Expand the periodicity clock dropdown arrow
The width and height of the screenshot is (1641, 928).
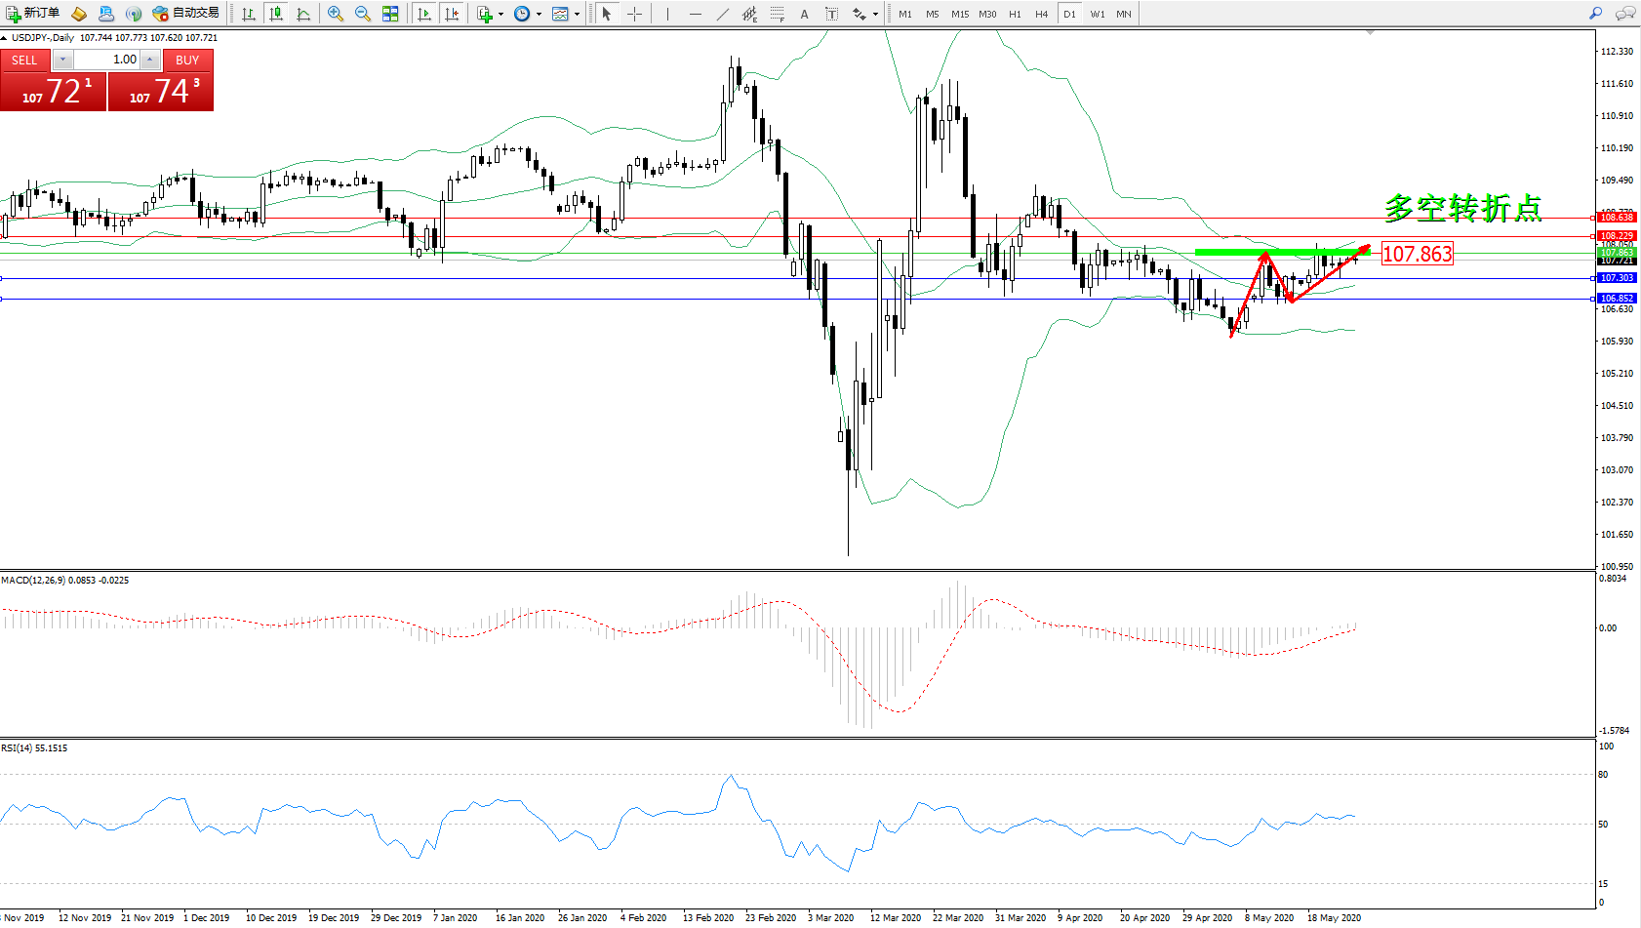pyautogui.click(x=539, y=14)
